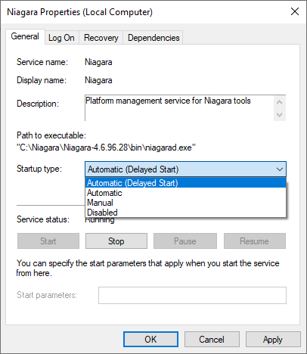This screenshot has width=307, height=354.
Task: Switch to the General tab
Action: click(x=25, y=36)
